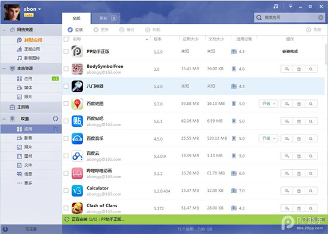Sort by the 名称 column arrow

pyautogui.click(x=147, y=39)
